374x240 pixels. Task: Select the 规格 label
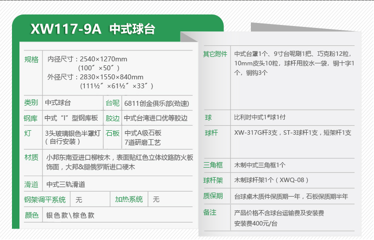[x=31, y=59]
